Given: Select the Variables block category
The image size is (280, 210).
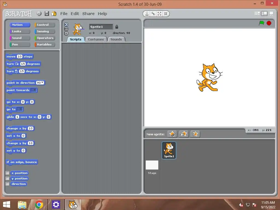Looking at the screenshot, I should pos(45,45).
